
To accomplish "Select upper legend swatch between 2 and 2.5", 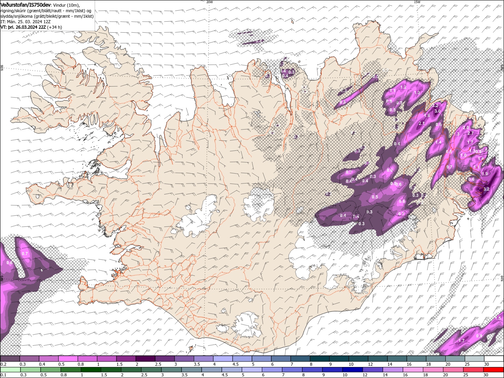I will click(145, 359).
